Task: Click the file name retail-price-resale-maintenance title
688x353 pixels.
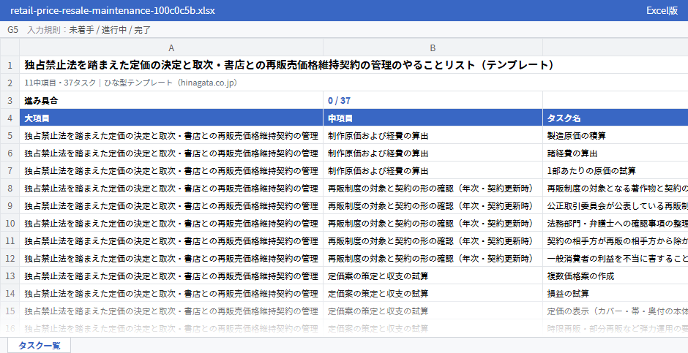Action: 113,10
